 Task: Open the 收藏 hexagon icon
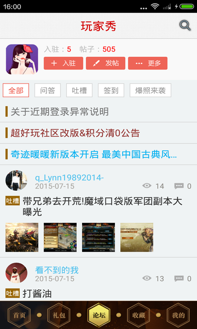point(138,315)
